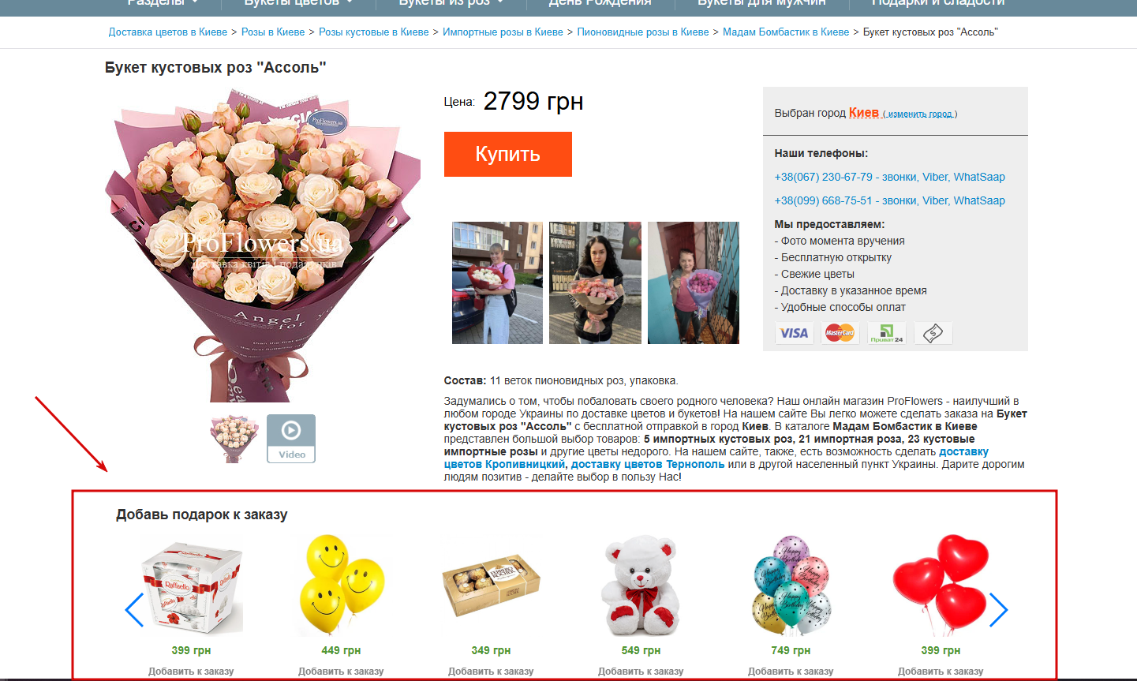Open Доставка цветов в Киеве breadcrumb
Viewport: 1137px width, 681px height.
(x=168, y=32)
